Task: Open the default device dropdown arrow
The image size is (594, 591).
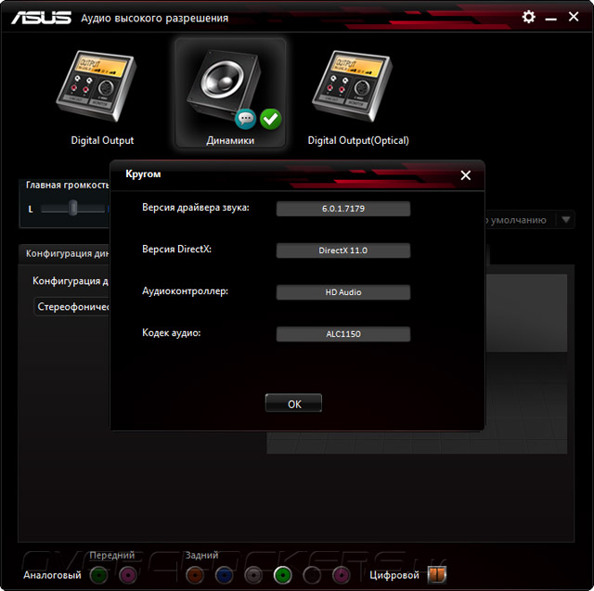Action: [x=565, y=220]
